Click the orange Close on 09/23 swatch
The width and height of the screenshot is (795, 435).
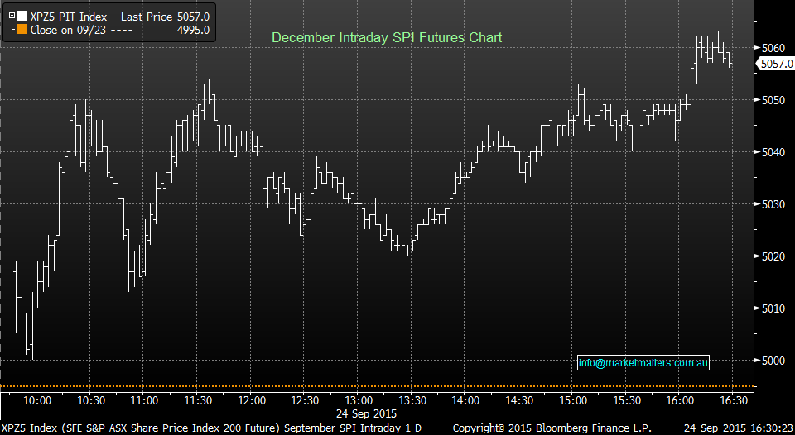pyautogui.click(x=22, y=30)
